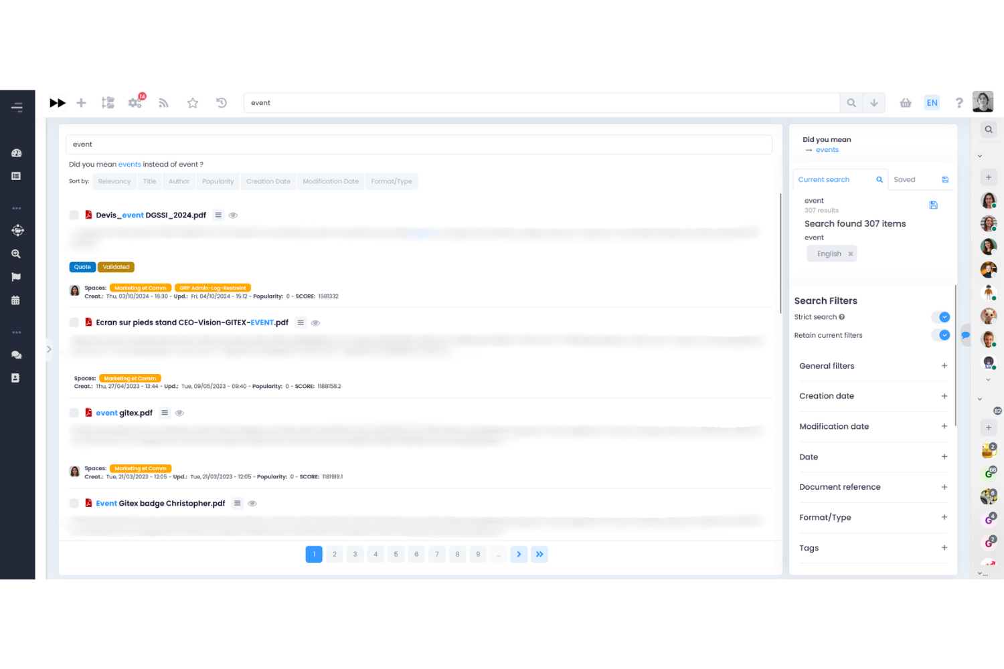Switch language with EN button
Viewport: 1004px width, 669px height.
[x=932, y=103]
